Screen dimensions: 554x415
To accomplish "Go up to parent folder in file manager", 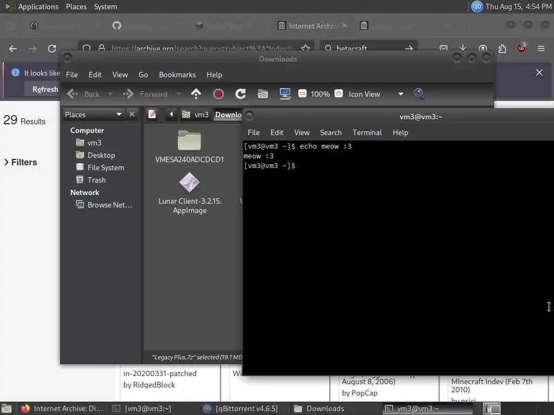I will point(196,94).
